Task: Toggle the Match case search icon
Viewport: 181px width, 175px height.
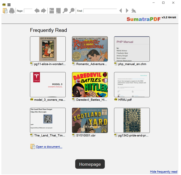Action: [134, 11]
